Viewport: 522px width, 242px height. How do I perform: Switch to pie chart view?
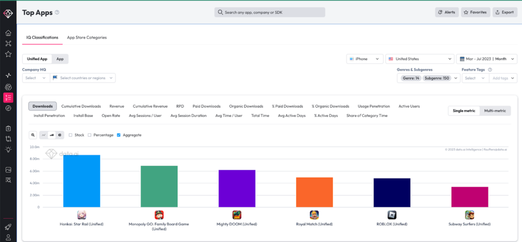pos(60,135)
